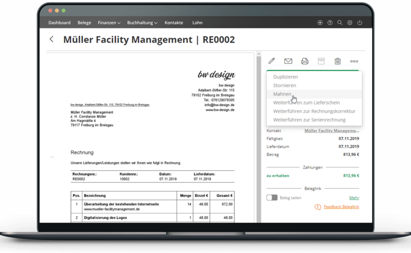
Task: Open the three-dot more actions menu
Action: point(354,61)
